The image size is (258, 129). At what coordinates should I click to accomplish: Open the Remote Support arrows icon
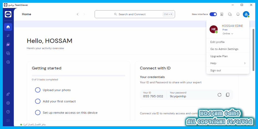tap(8, 36)
